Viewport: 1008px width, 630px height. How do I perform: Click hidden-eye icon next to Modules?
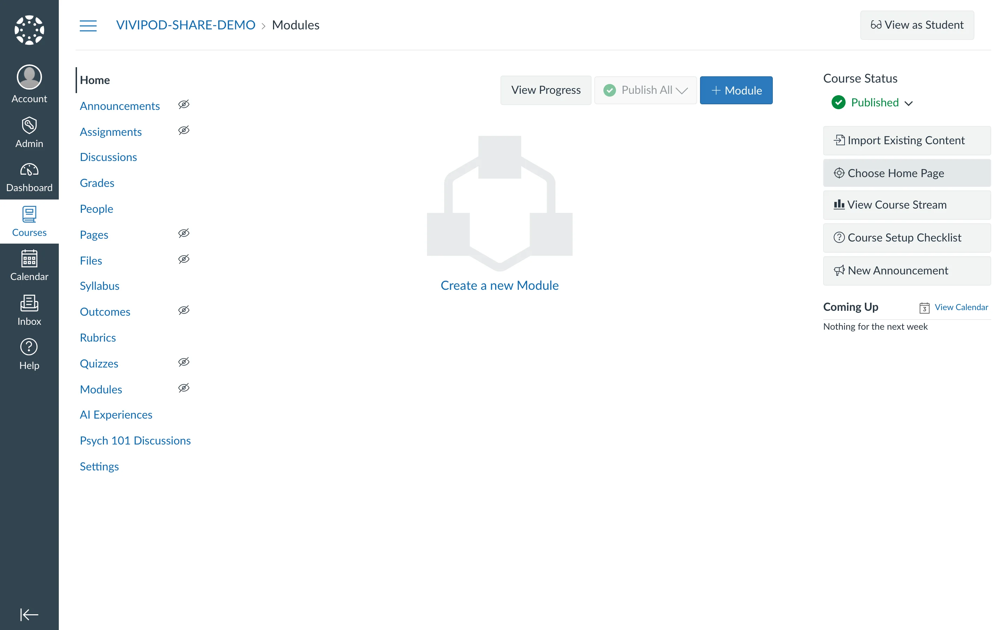[x=184, y=388]
